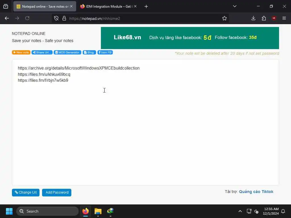Click the Change Url button

click(26, 193)
